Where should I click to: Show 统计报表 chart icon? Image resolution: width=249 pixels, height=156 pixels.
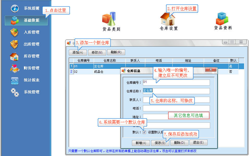point(14,80)
